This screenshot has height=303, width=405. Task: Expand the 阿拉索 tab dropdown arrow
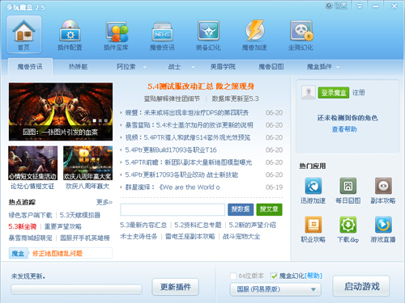point(145,67)
